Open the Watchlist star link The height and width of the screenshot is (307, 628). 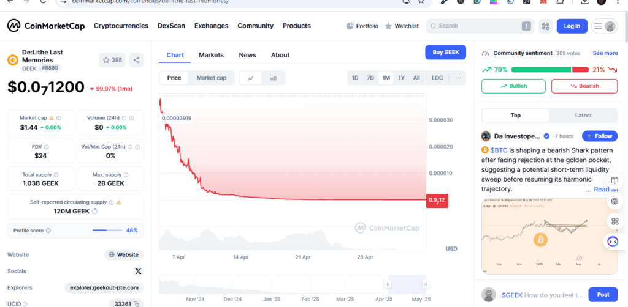tap(402, 26)
